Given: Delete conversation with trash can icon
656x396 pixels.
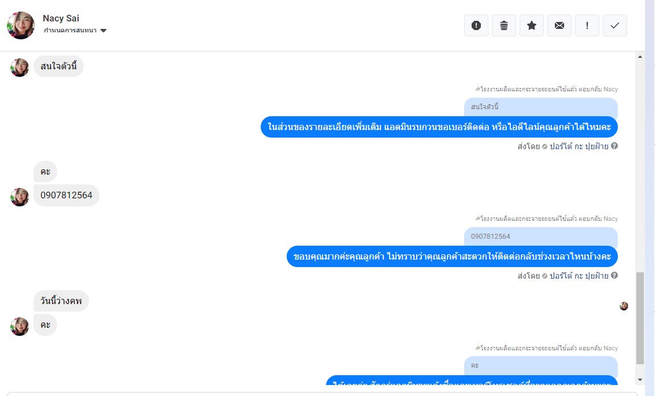Looking at the screenshot, I should [504, 25].
